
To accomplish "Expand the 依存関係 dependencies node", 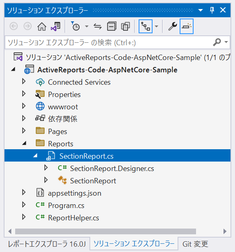I will pyautogui.click(x=24, y=118).
